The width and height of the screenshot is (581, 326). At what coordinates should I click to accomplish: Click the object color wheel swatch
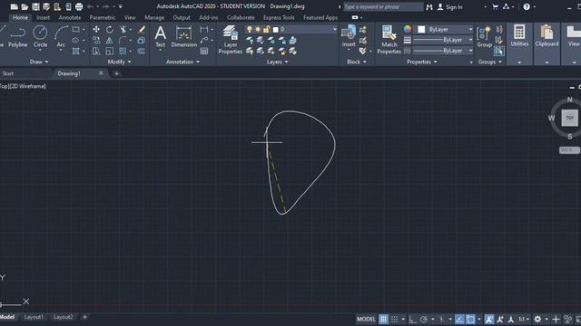[x=408, y=29]
